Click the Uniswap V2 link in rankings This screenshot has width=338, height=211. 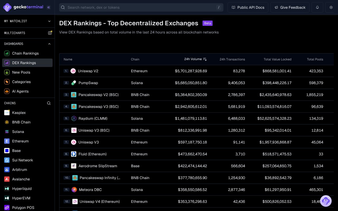(88, 71)
